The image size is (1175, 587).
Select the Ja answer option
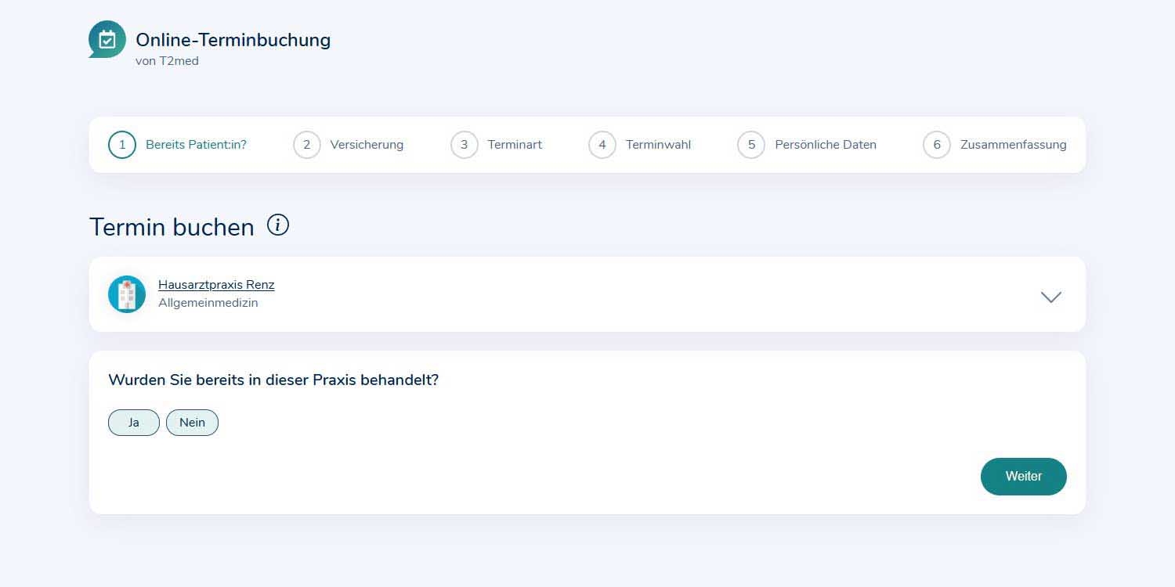click(134, 423)
